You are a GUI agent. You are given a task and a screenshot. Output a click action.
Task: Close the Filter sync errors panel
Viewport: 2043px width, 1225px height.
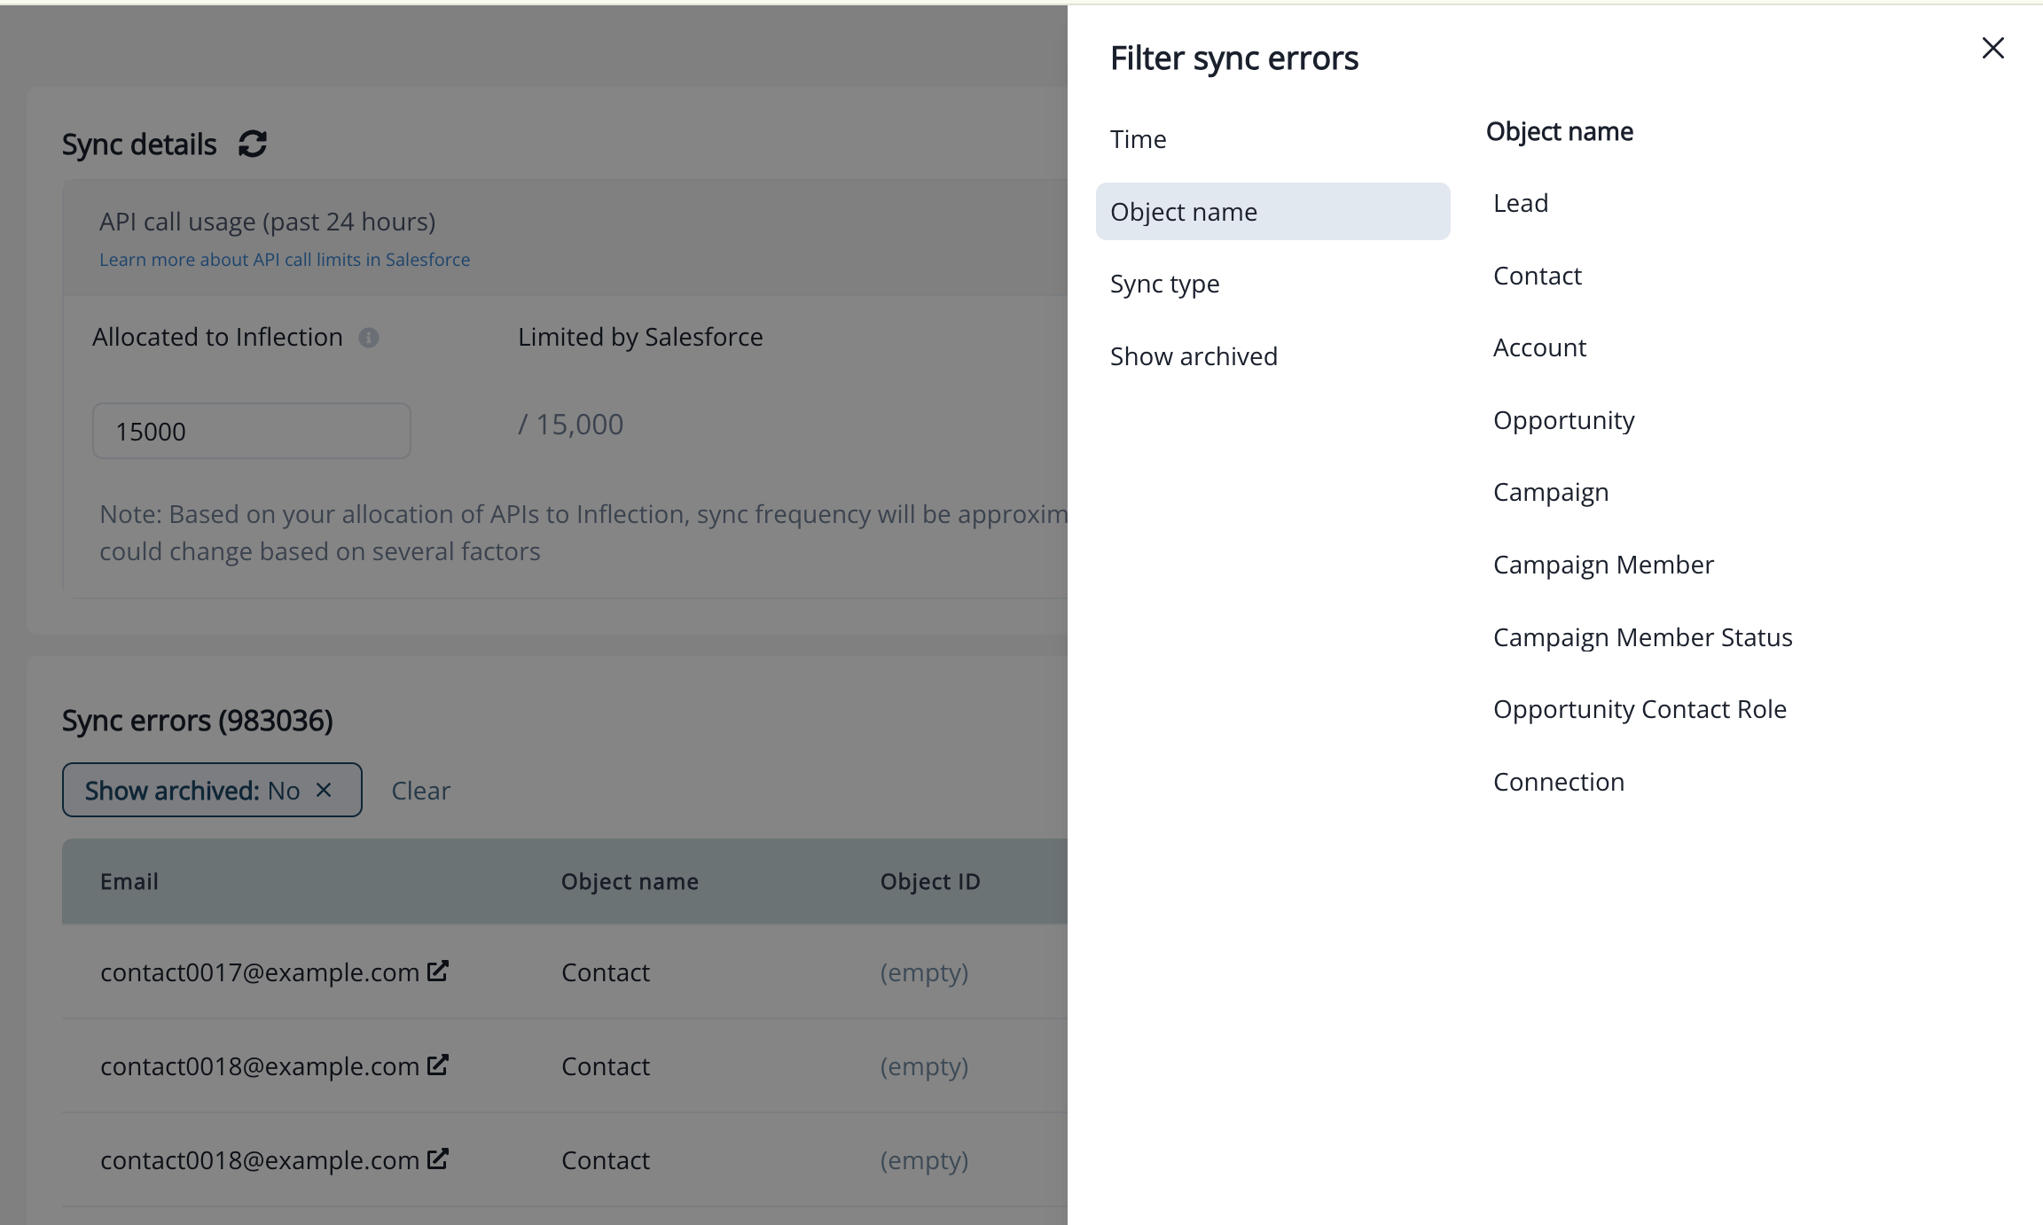[1992, 48]
